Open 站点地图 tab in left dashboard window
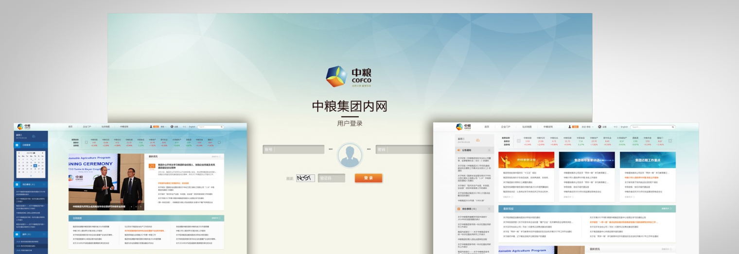Viewport: 739px width, 254px height. (x=106, y=127)
